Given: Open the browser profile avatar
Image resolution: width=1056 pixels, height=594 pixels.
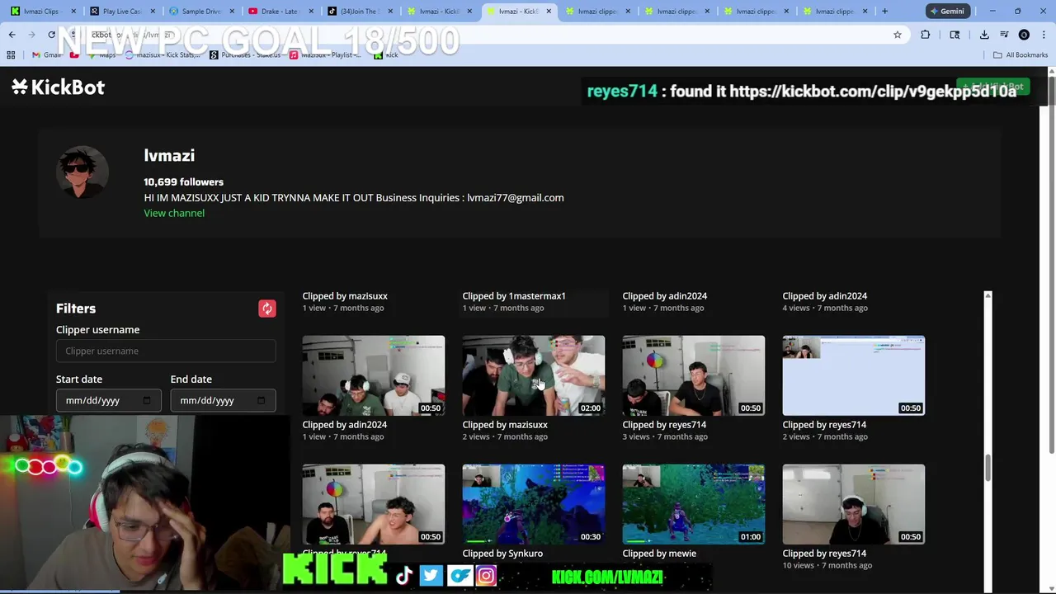Looking at the screenshot, I should pos(1024,35).
